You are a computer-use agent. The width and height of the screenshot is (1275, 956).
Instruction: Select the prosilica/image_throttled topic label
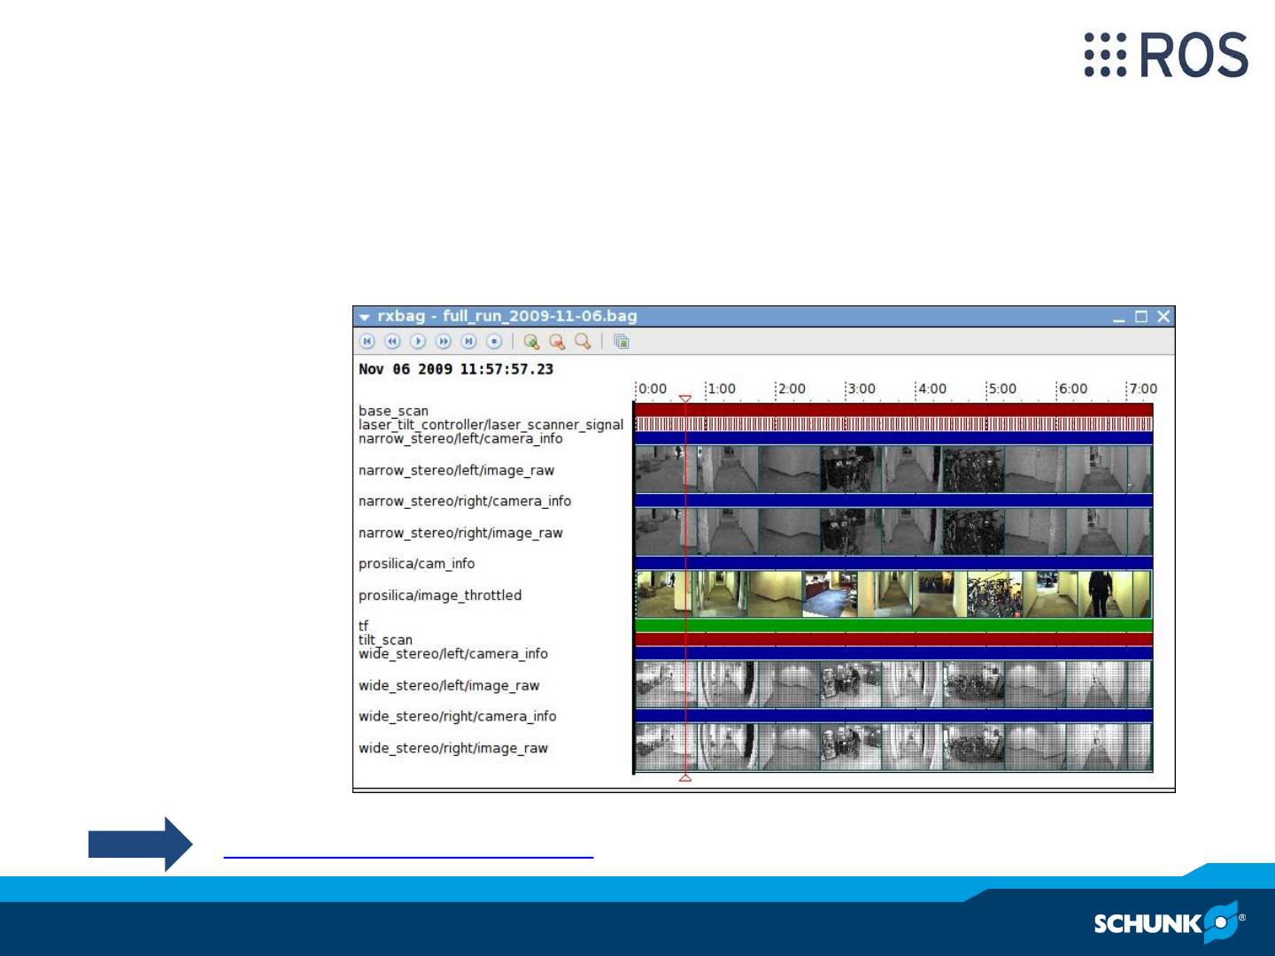(x=440, y=596)
